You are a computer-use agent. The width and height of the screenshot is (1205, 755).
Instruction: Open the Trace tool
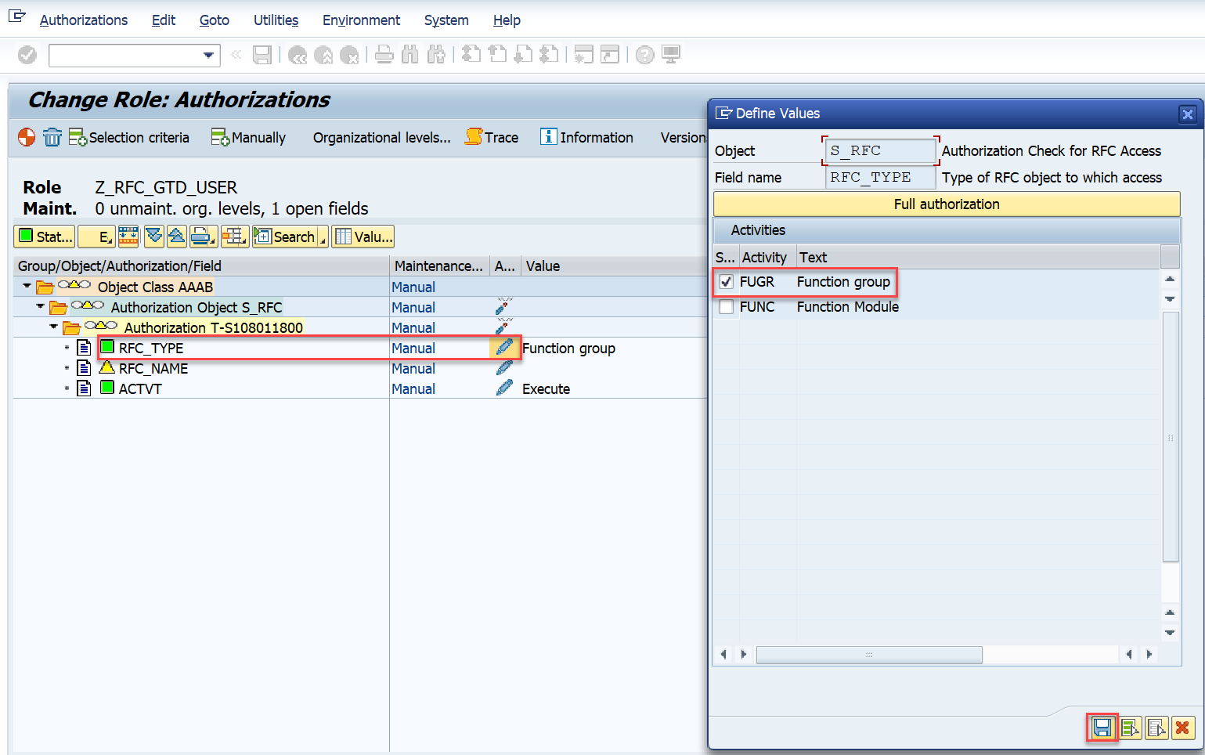(492, 138)
